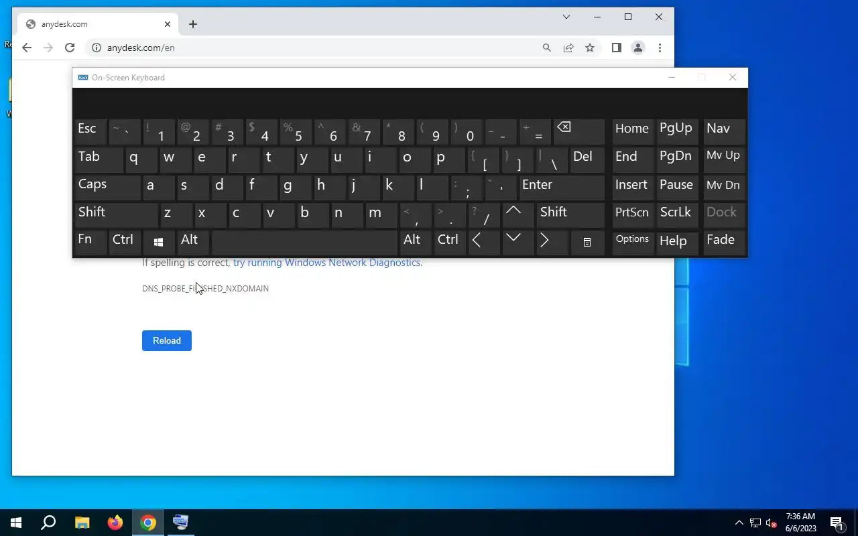
Task: Toggle the left Ctrl key
Action: 125,243
